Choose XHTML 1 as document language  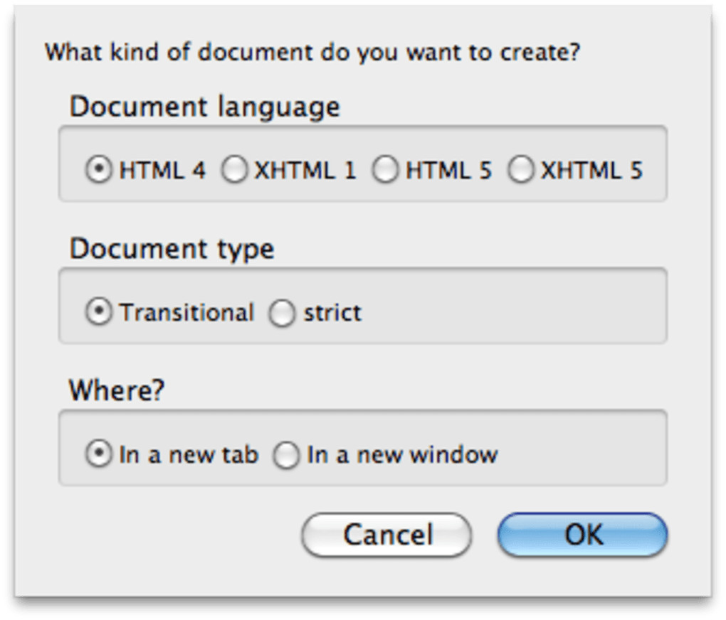[235, 171]
